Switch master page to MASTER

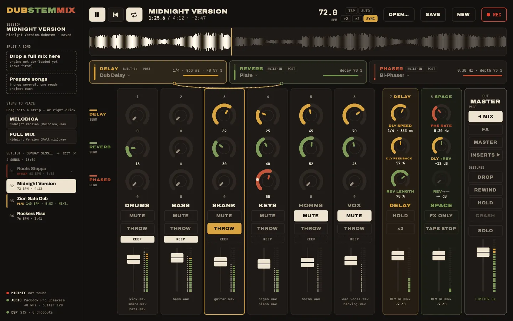tap(485, 142)
